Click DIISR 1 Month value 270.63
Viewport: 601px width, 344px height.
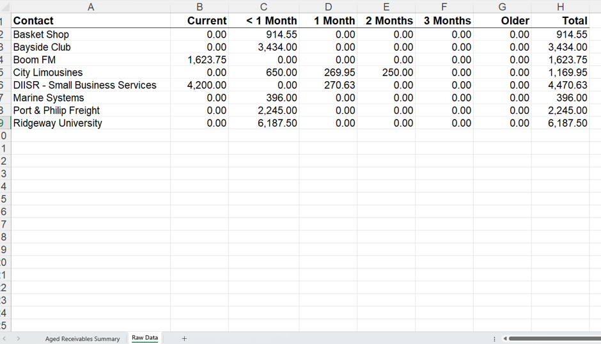click(328, 85)
